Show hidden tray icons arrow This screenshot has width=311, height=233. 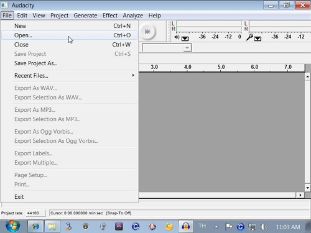point(216,227)
